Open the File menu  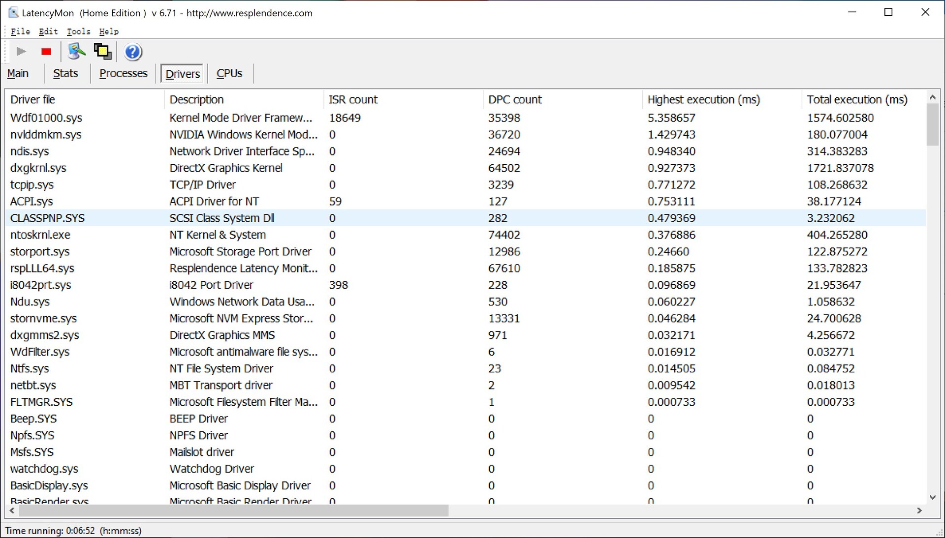pyautogui.click(x=20, y=31)
